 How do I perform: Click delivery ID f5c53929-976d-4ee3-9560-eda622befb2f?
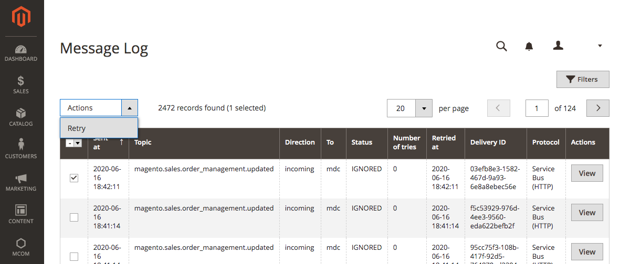tap(494, 217)
